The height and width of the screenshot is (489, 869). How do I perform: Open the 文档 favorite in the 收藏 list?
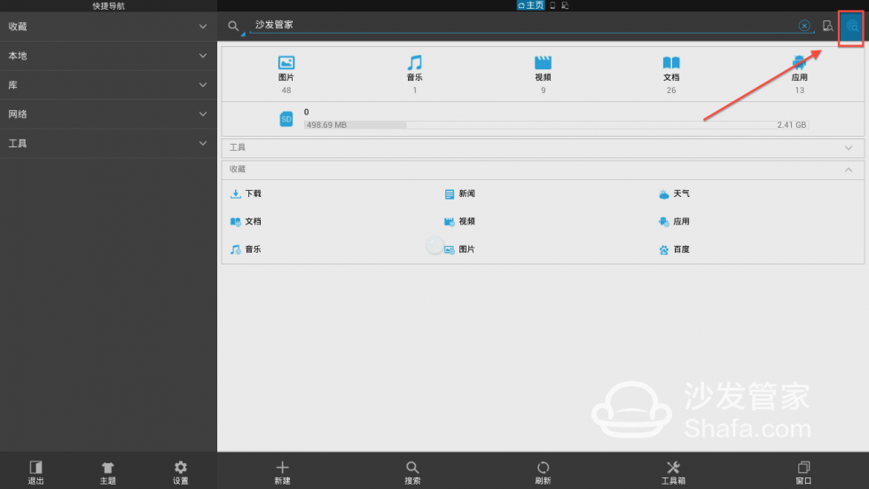pyautogui.click(x=246, y=221)
